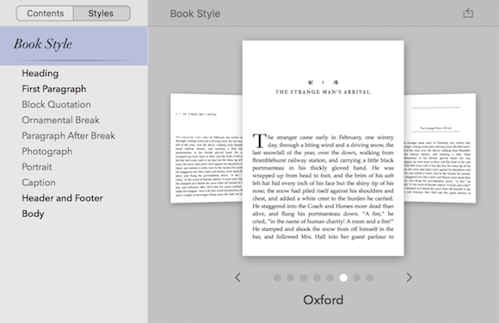Select the second style page dot
Screen dimensions: 499x323
pyautogui.click(x=290, y=277)
